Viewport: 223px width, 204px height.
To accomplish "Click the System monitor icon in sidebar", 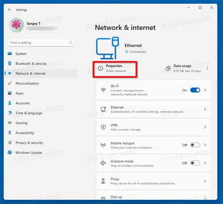I will coord(10,53).
